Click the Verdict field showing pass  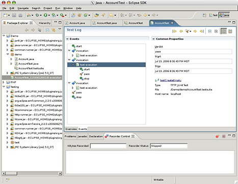(193, 51)
